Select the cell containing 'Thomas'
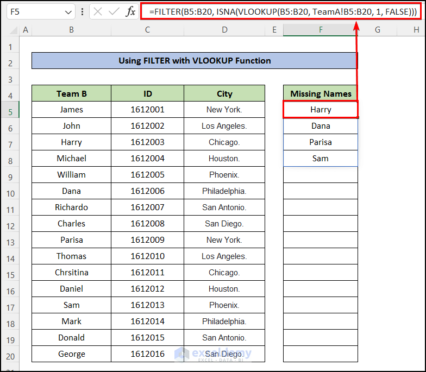The width and height of the screenshot is (426, 372). pos(72,256)
